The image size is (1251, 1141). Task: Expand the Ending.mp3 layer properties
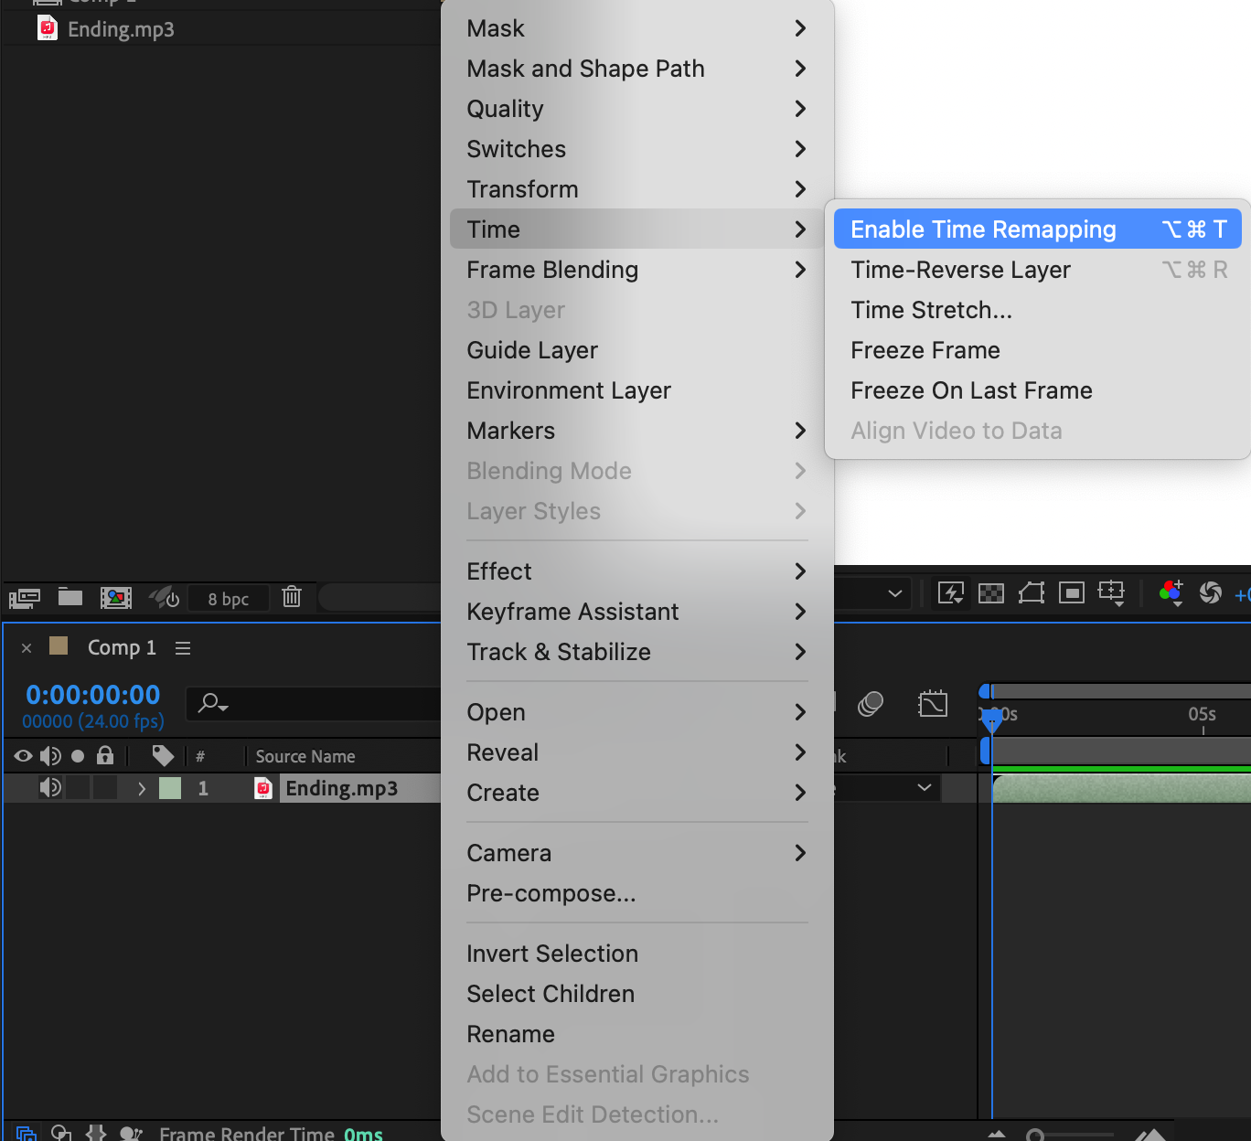(x=142, y=788)
